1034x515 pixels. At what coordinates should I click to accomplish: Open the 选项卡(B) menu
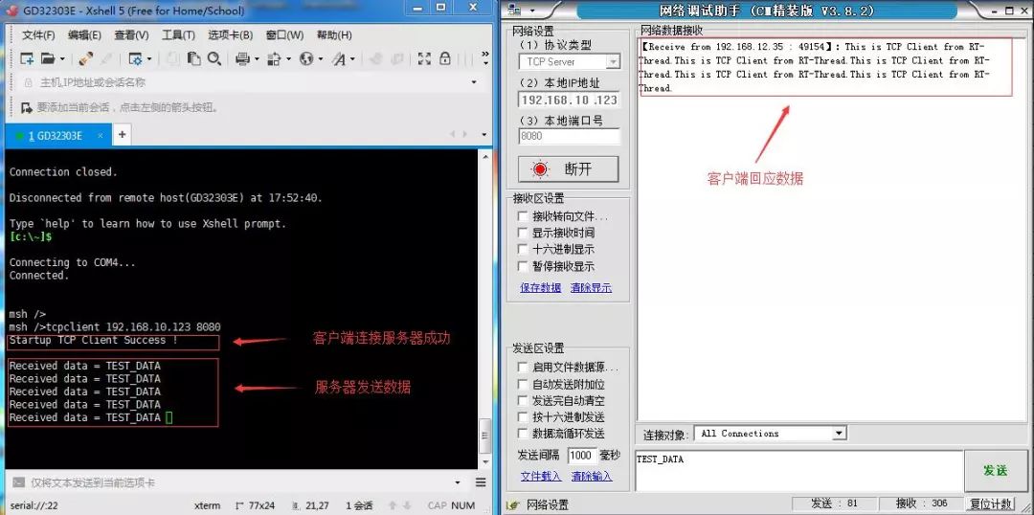click(x=230, y=35)
